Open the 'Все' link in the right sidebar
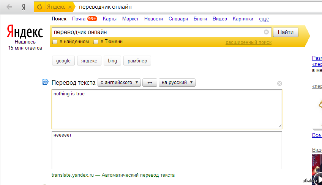Screen dimensions: 322x185 pyautogui.click(x=316, y=135)
